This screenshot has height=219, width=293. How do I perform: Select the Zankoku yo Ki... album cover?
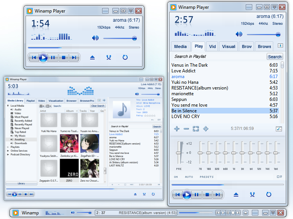click(x=69, y=144)
